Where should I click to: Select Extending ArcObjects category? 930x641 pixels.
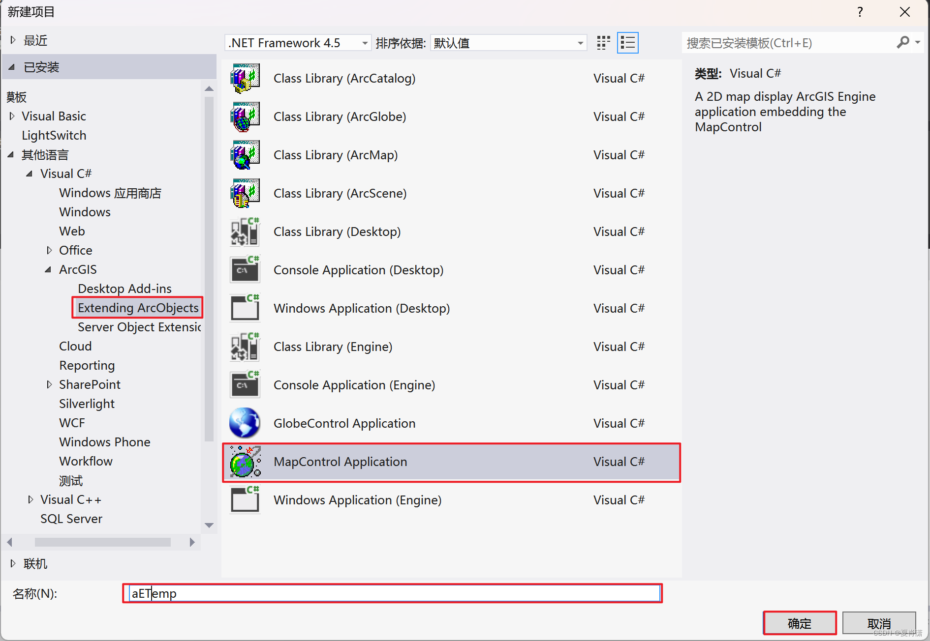pos(138,308)
